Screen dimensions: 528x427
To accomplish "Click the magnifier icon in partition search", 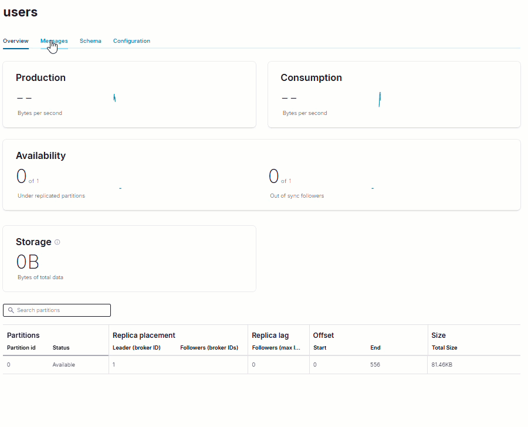I will (11, 310).
